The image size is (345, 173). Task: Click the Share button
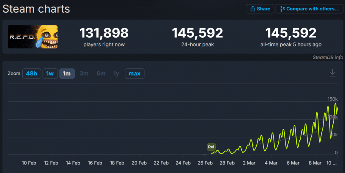click(260, 9)
